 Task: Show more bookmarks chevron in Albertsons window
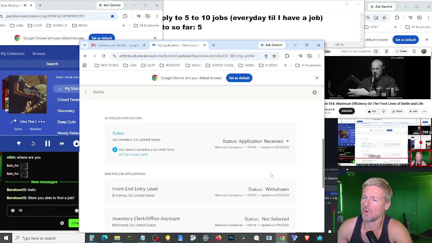(285, 65)
